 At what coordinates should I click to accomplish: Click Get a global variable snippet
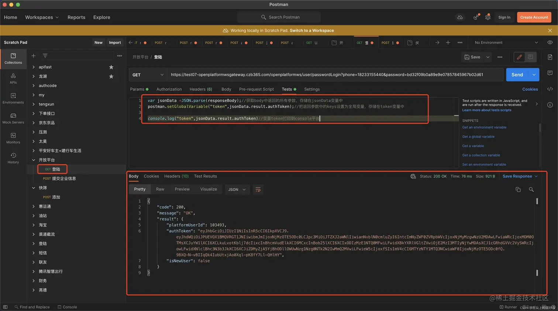[x=478, y=137]
